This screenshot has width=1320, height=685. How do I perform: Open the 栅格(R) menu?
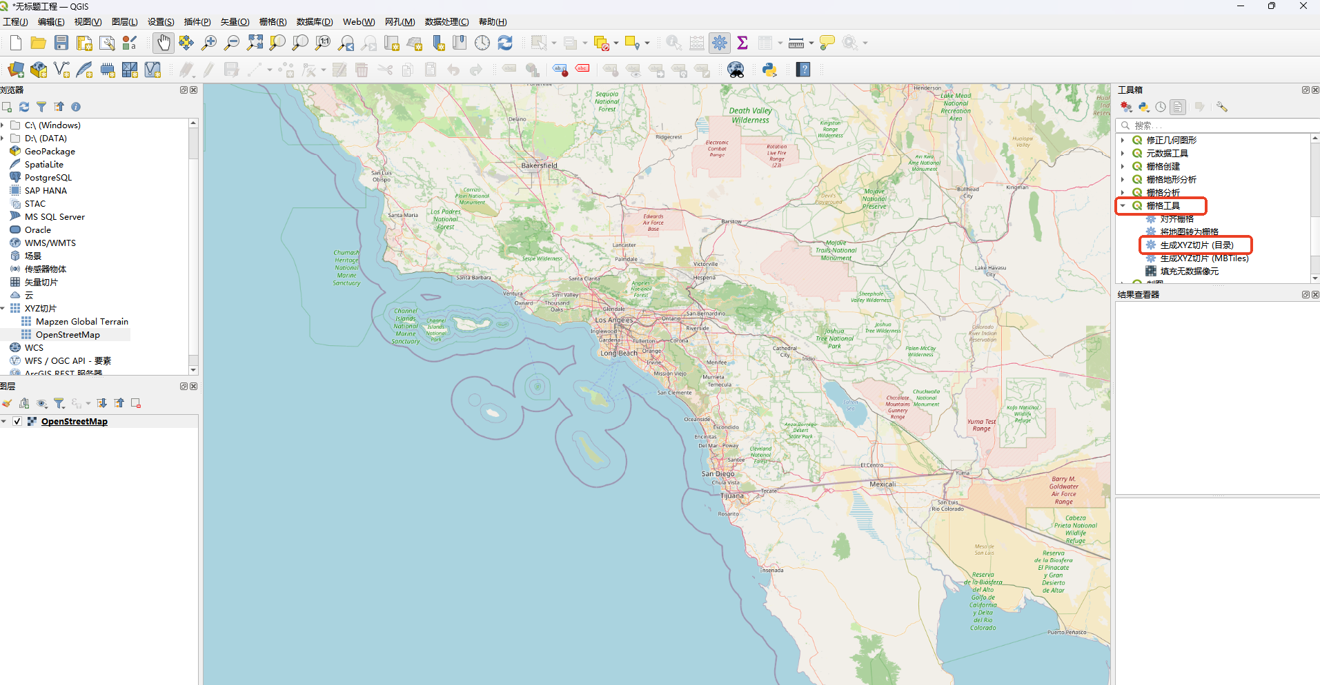tap(273, 22)
